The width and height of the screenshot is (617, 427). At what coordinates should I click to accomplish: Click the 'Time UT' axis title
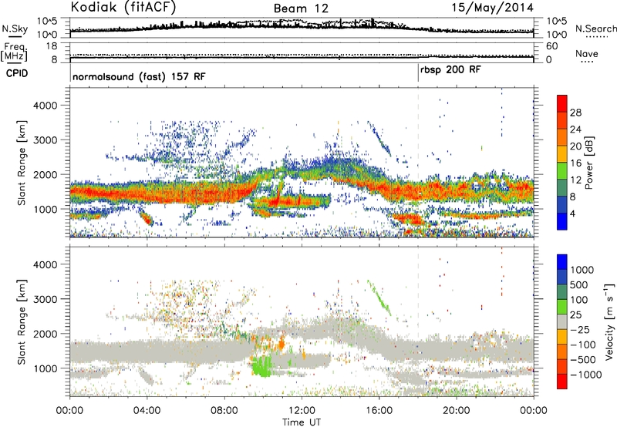302,422
